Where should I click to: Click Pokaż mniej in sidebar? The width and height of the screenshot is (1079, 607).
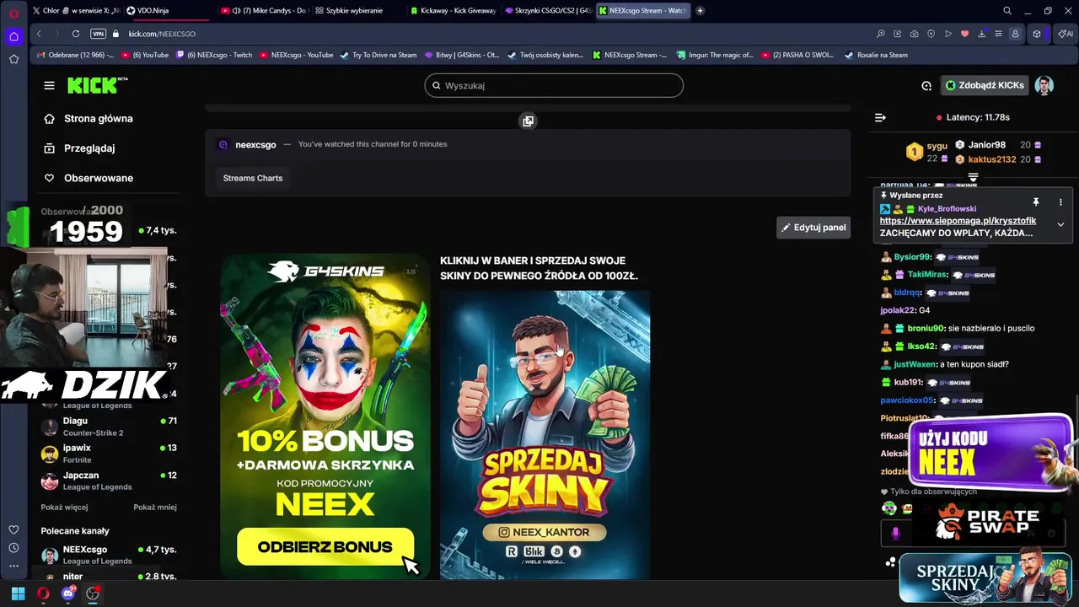coord(155,508)
